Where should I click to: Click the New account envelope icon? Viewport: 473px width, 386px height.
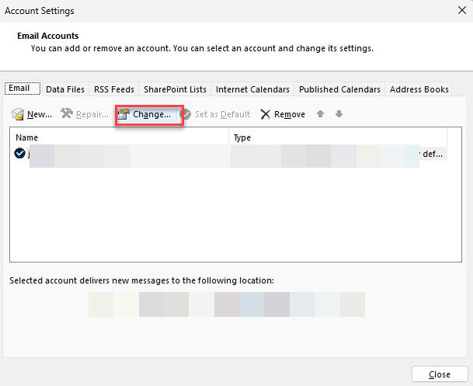coord(18,114)
